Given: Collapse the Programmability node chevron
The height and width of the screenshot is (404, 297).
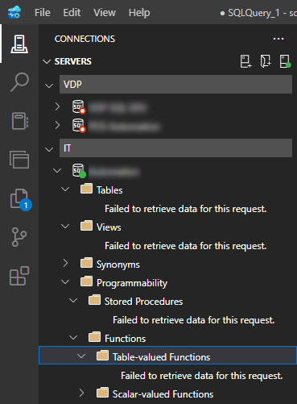Looking at the screenshot, I should [65, 281].
